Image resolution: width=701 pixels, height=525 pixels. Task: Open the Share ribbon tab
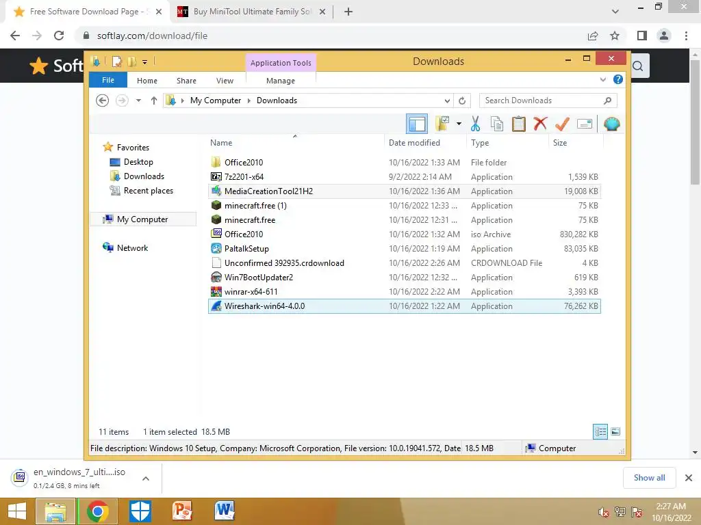click(186, 81)
